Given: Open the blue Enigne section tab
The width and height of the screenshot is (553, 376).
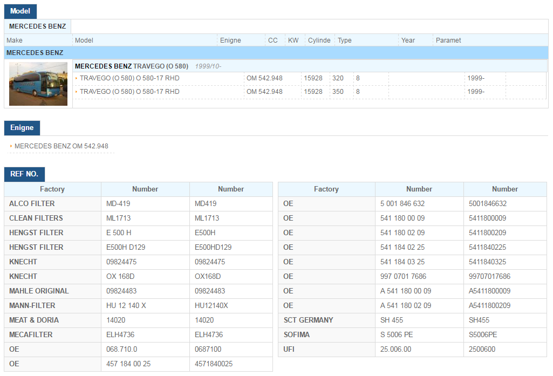Looking at the screenshot, I should coord(22,128).
